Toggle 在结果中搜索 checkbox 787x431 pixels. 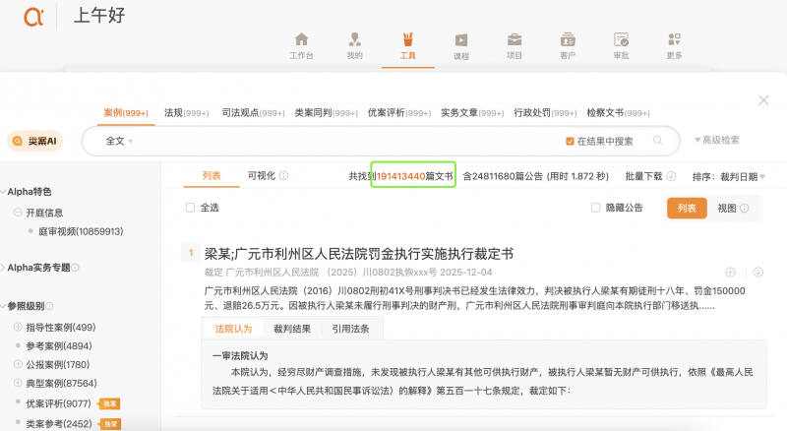[x=570, y=142]
